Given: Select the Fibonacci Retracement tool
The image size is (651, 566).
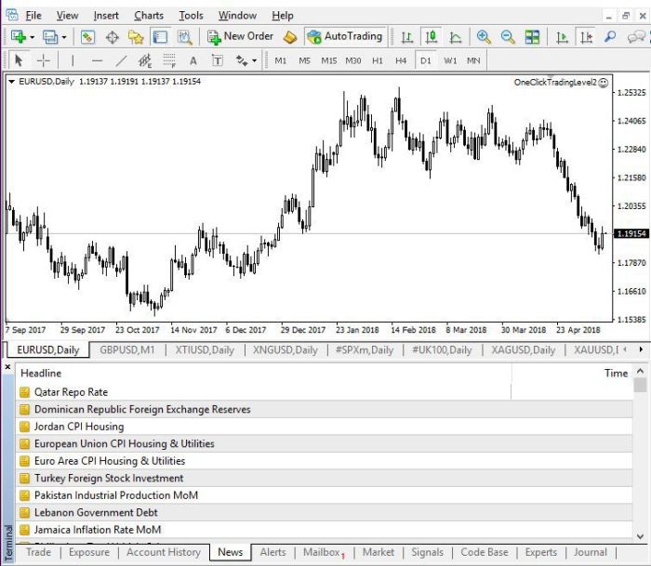Looking at the screenshot, I should coord(169,61).
